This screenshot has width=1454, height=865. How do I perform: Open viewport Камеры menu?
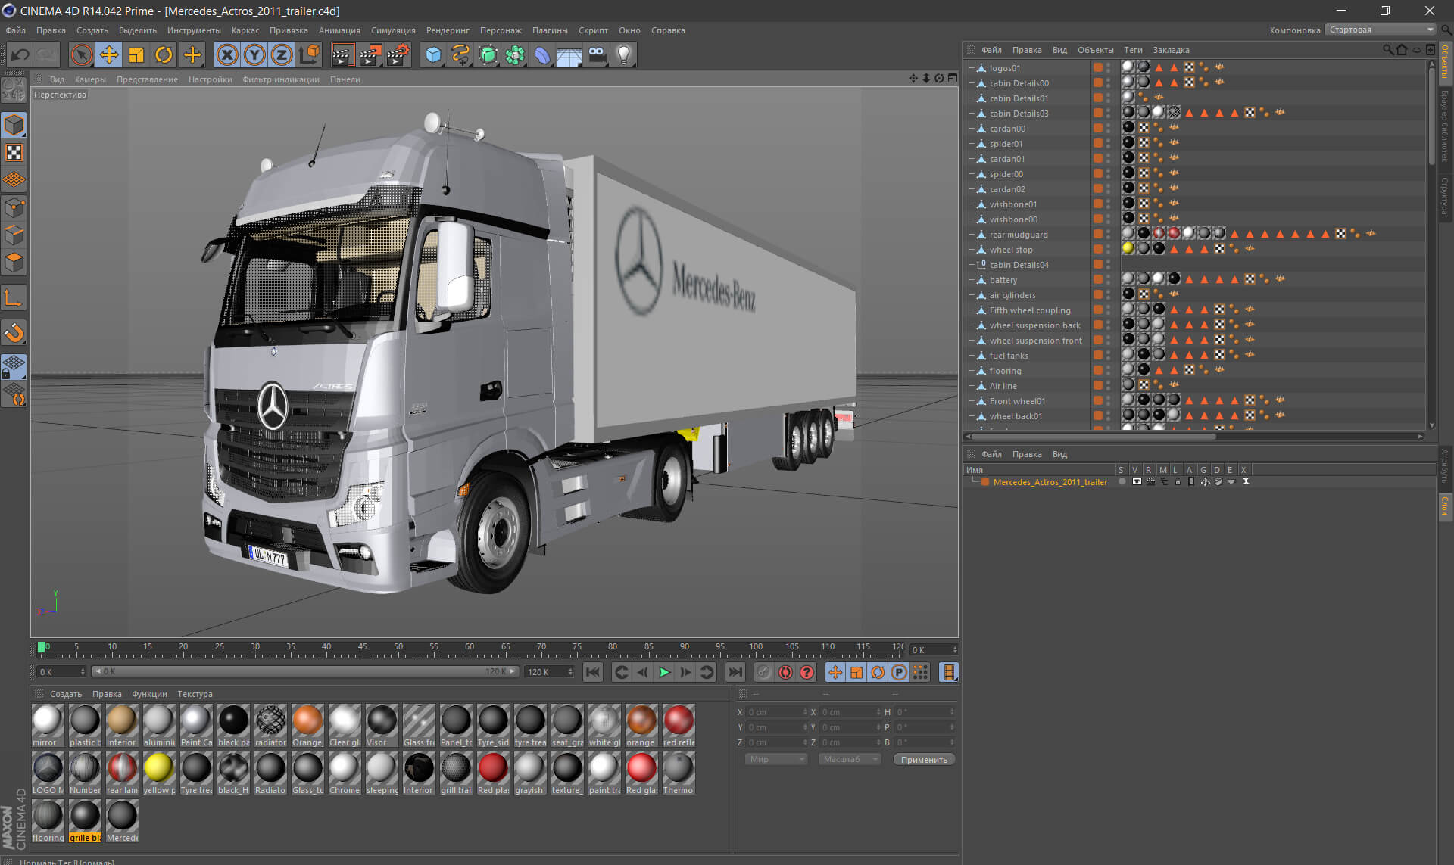(90, 79)
